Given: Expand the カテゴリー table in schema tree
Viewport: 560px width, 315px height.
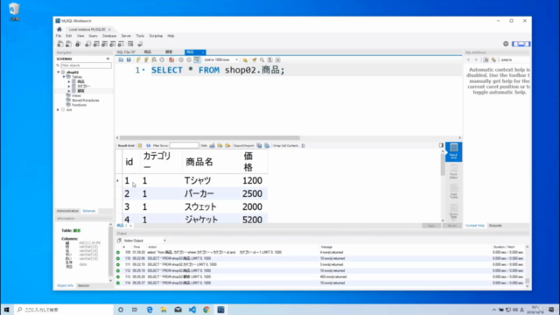Looking at the screenshot, I should click(69, 87).
